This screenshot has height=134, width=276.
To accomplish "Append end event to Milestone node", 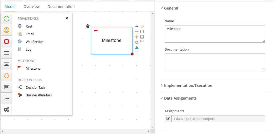I will 137,42.
